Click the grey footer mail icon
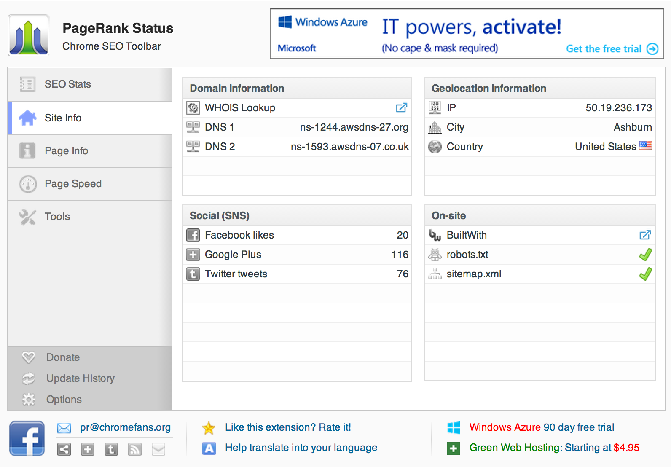This screenshot has height=467, width=671. click(x=158, y=450)
